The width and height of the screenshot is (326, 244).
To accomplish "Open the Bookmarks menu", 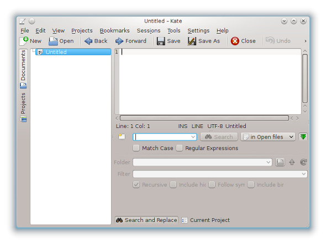I will 114,30.
